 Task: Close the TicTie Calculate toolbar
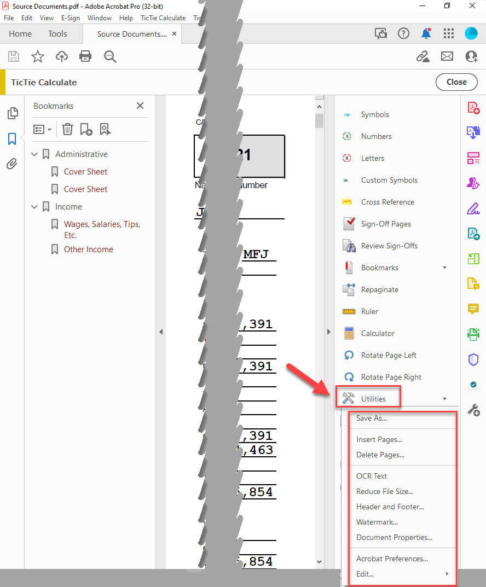(456, 82)
